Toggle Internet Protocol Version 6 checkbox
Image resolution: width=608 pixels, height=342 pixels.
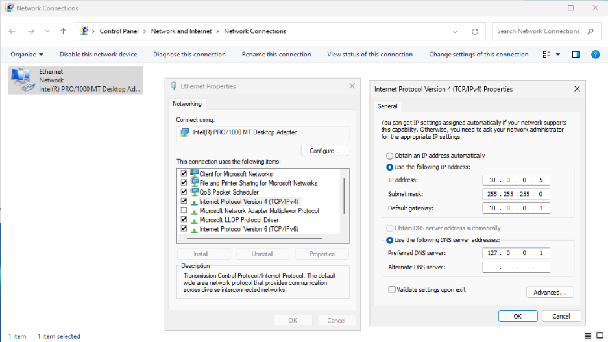(x=184, y=229)
